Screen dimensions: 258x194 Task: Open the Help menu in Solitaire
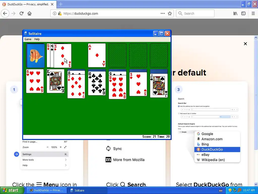tap(37, 39)
